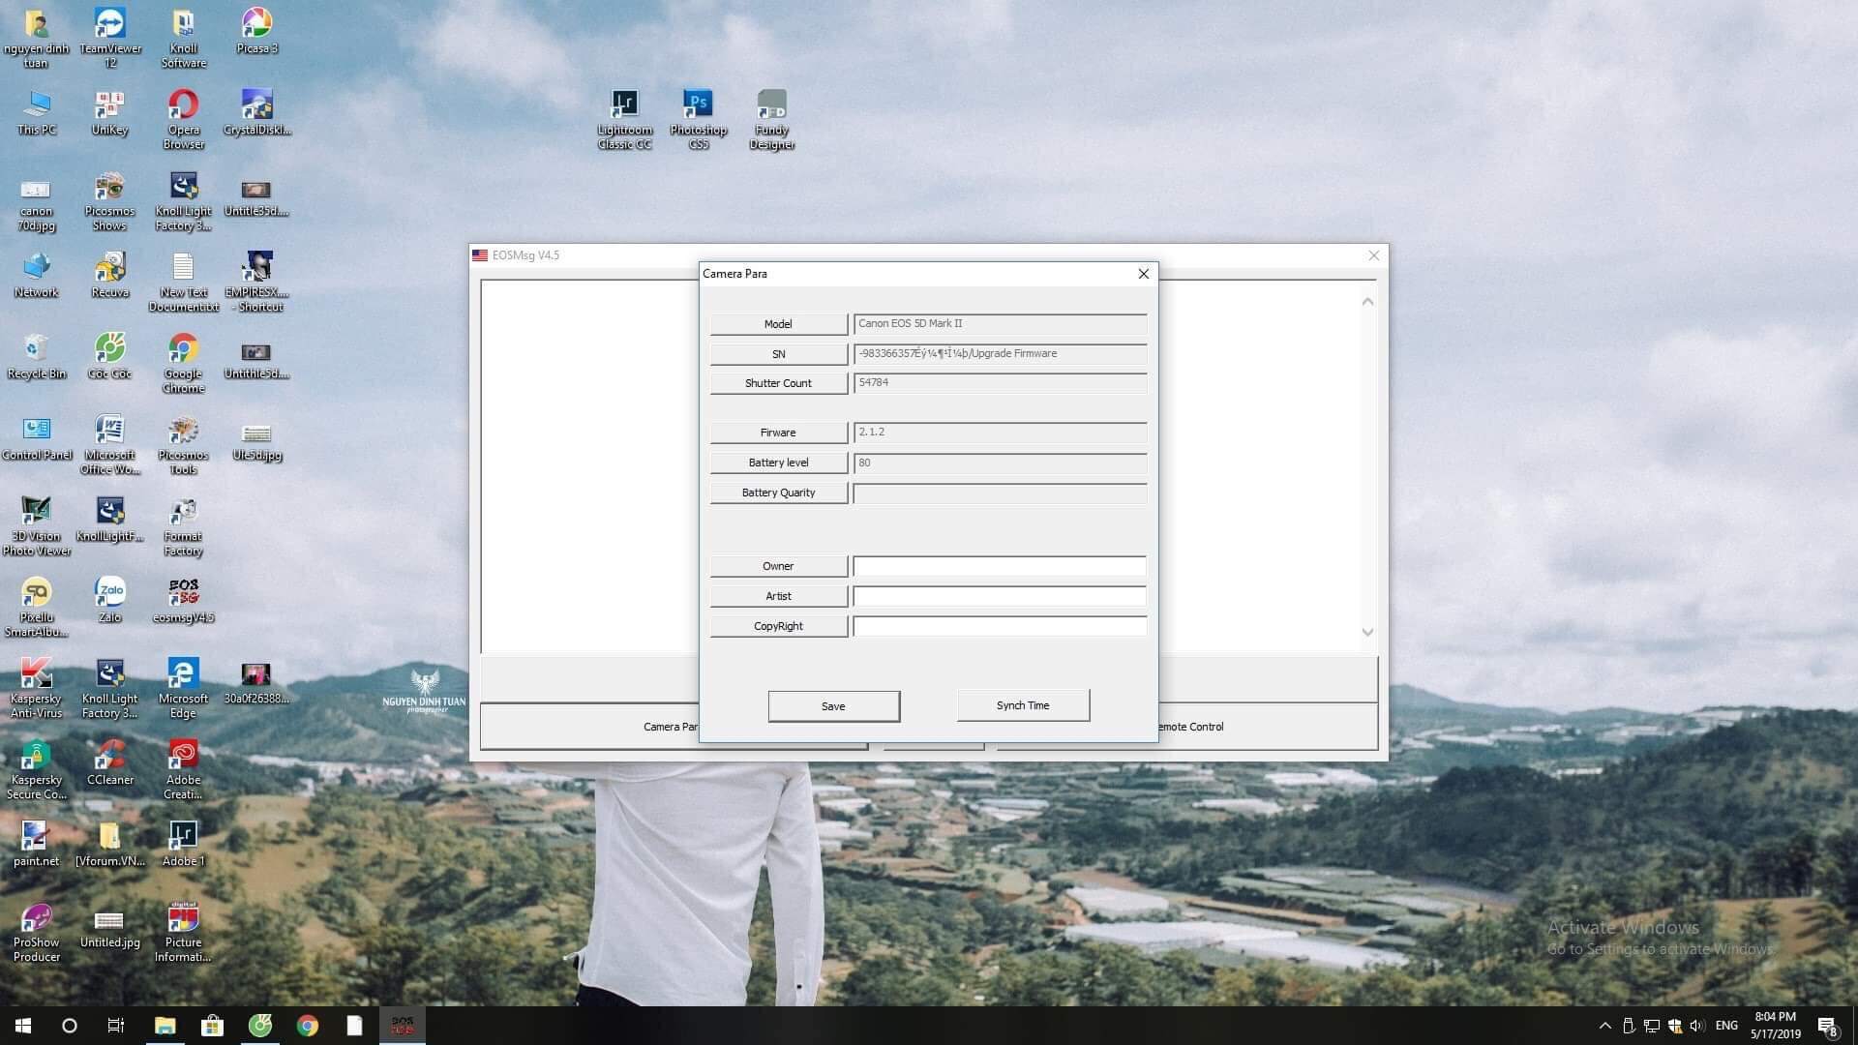
Task: Select the Fundy Designer desktop icon
Action: click(771, 104)
